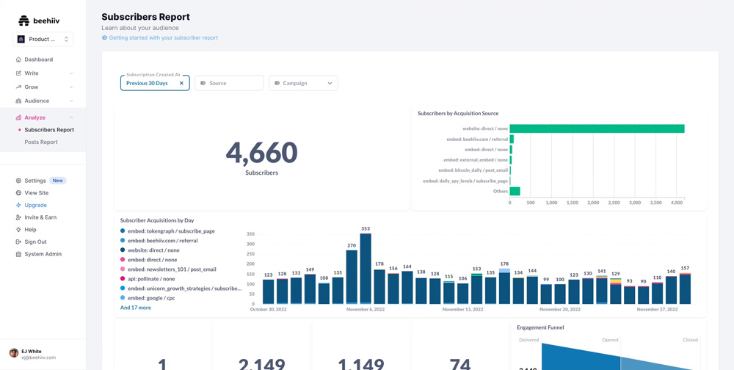Open the Product publication switcher
This screenshot has width=734, height=370.
click(43, 40)
